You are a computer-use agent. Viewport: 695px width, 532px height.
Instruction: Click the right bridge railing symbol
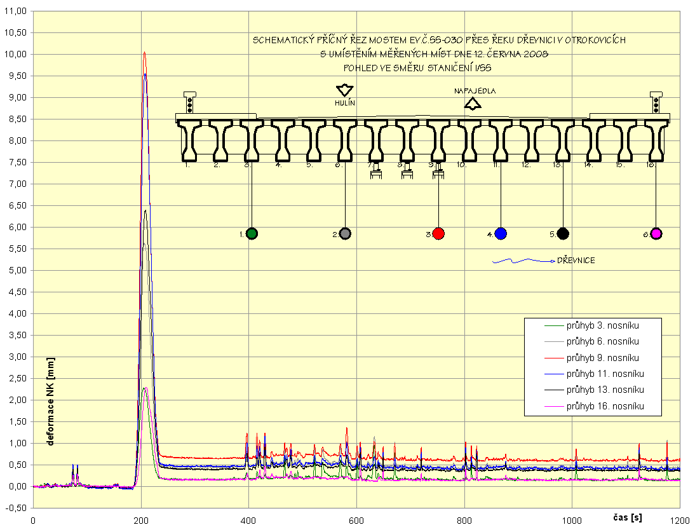click(656, 102)
